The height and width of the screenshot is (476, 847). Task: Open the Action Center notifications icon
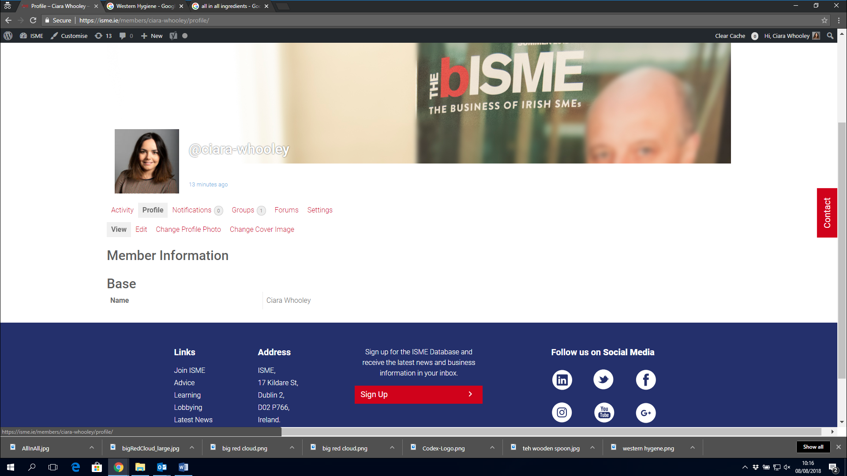point(833,467)
